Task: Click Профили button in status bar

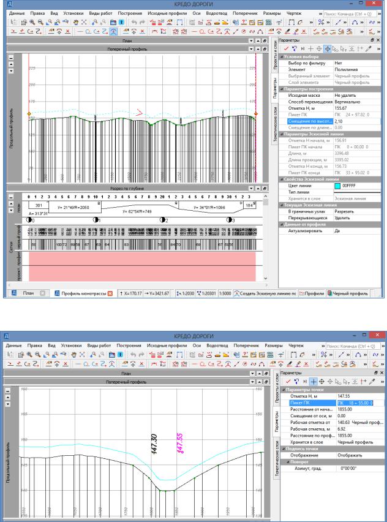Action: click(312, 293)
